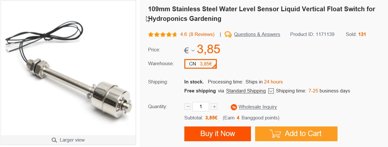Click the star rating icons
This screenshot has height=147, width=388.
coord(162,34)
